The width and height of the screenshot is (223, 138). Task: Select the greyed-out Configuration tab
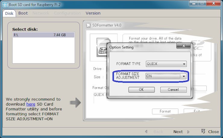67,13
